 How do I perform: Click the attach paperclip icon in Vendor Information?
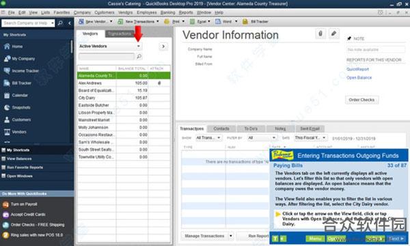pyautogui.click(x=320, y=33)
